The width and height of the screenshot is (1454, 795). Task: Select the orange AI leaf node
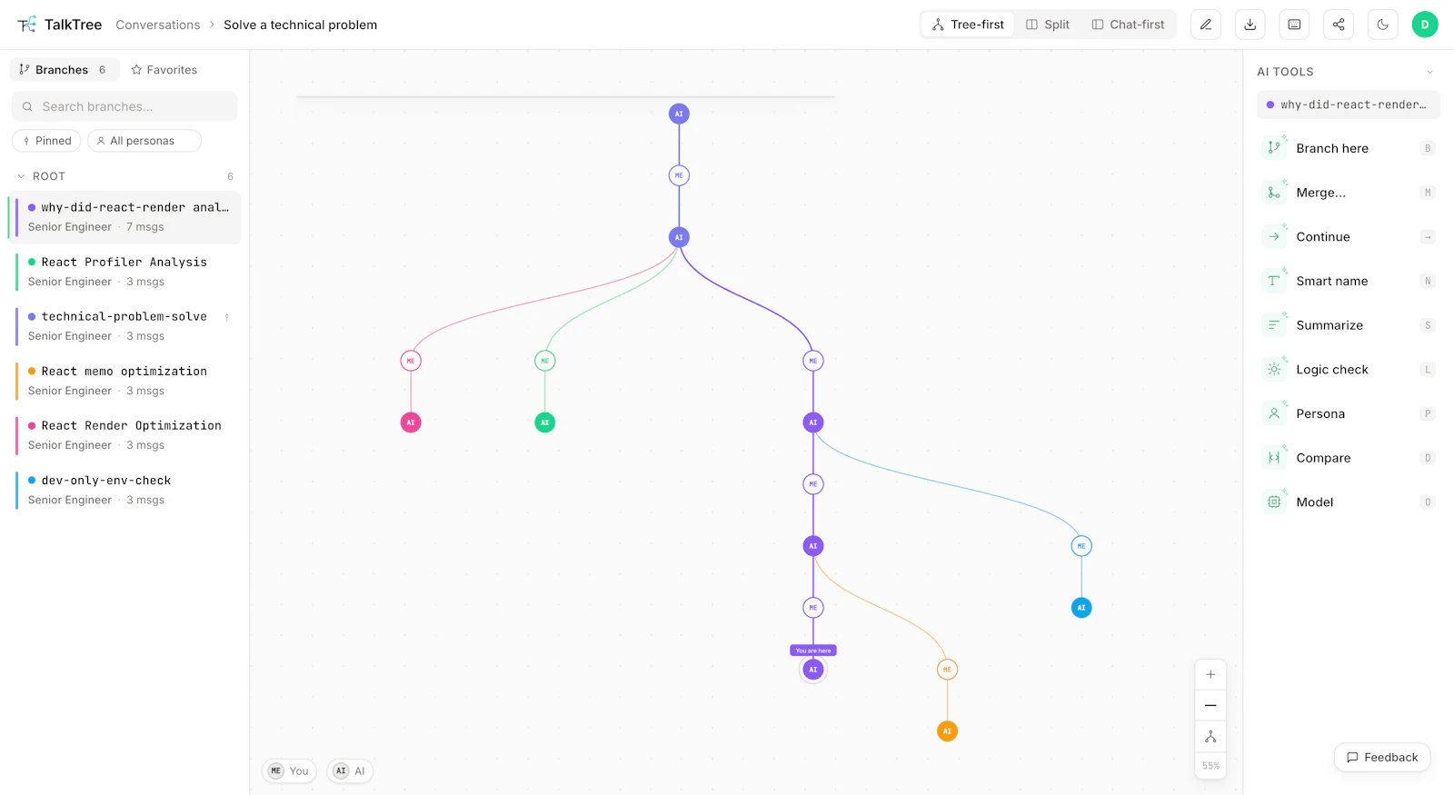[x=947, y=731]
